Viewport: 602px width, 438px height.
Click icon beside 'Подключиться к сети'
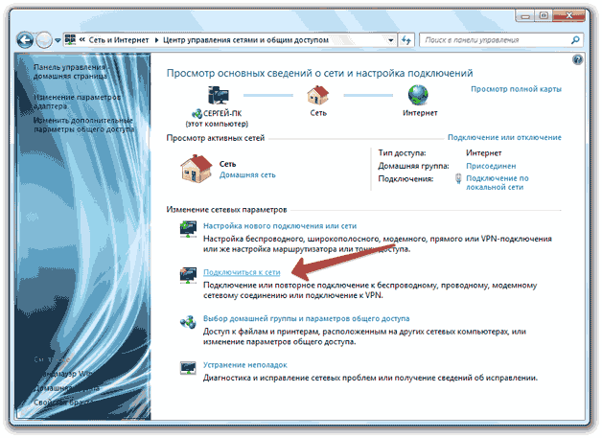click(x=188, y=275)
